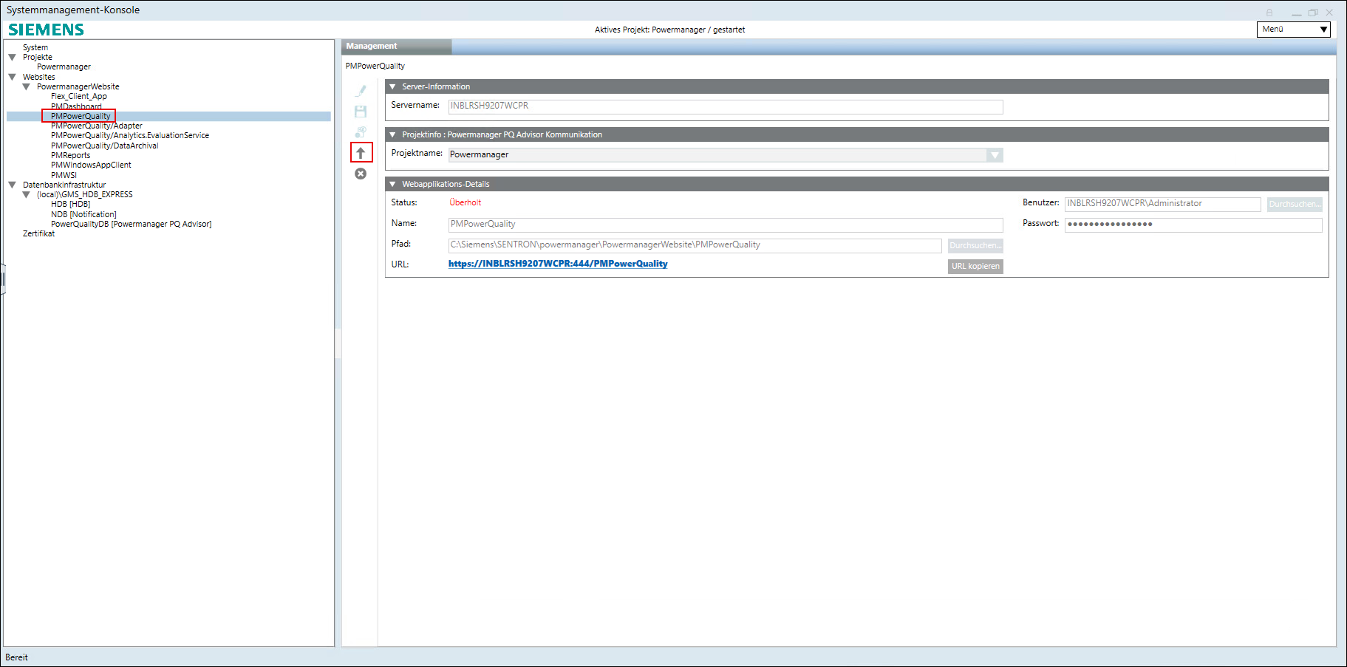Image resolution: width=1347 pixels, height=667 pixels.
Task: Collapse the Datenbankinfrastruktur tree node
Action: [x=12, y=185]
